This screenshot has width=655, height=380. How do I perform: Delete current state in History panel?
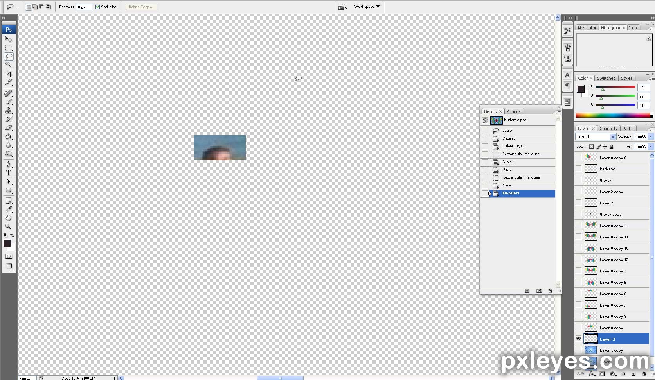tap(550, 291)
